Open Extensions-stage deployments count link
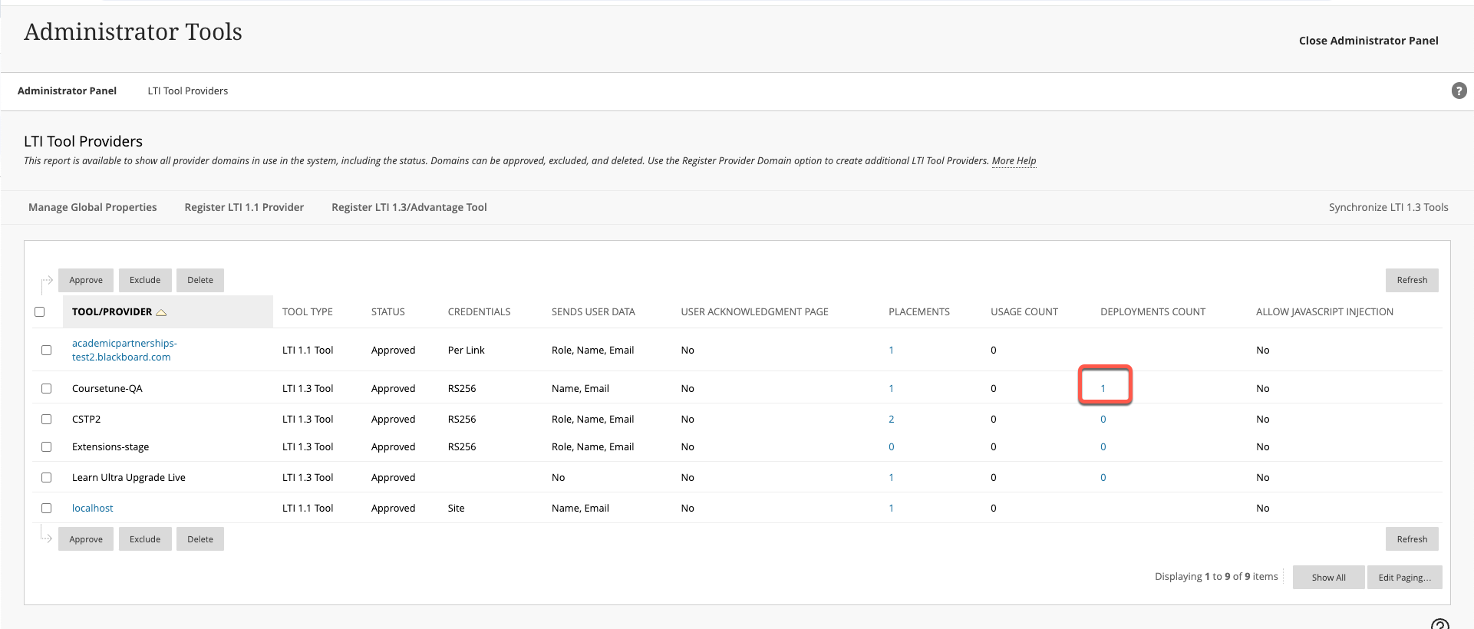The image size is (1474, 629). 1103,446
